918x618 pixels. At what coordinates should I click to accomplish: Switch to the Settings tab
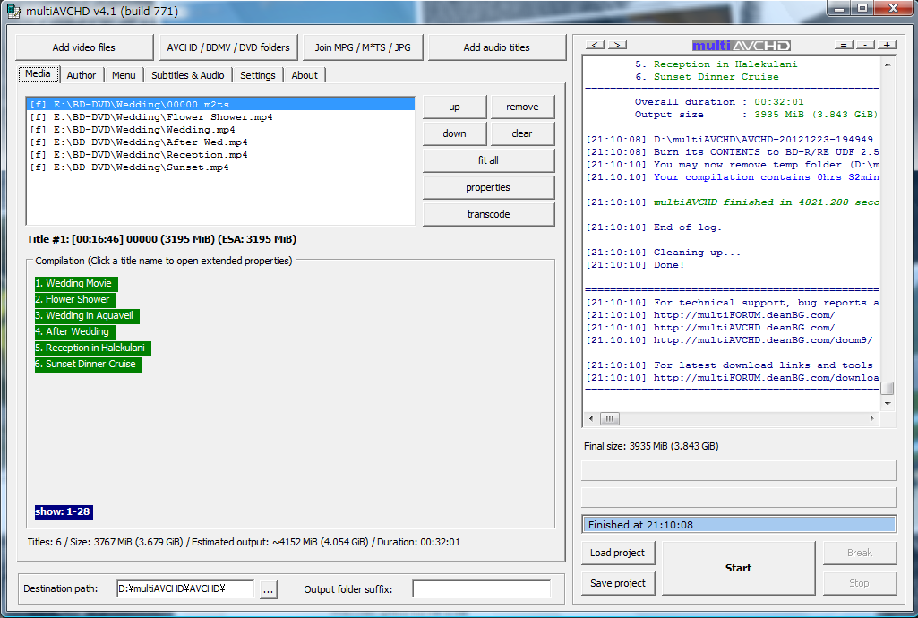point(258,75)
